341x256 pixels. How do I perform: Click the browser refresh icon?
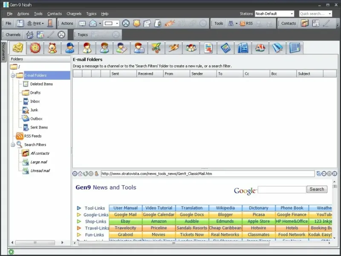86,174
